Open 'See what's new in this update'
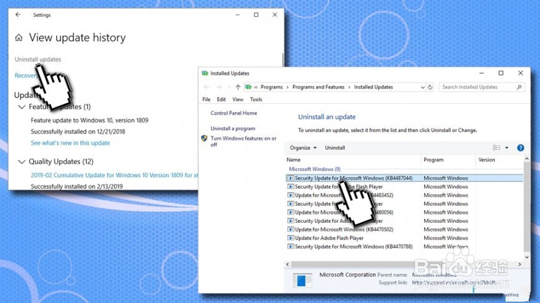Screen dimensions: 540x303 [70, 143]
